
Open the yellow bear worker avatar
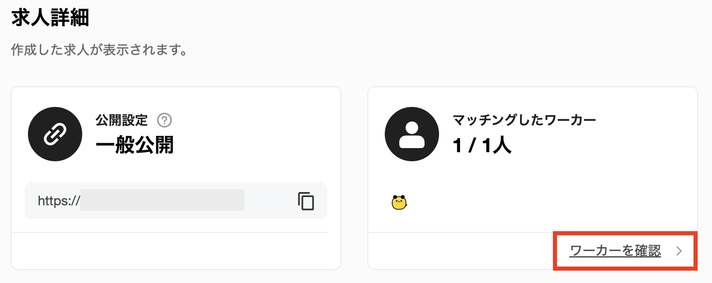(399, 202)
